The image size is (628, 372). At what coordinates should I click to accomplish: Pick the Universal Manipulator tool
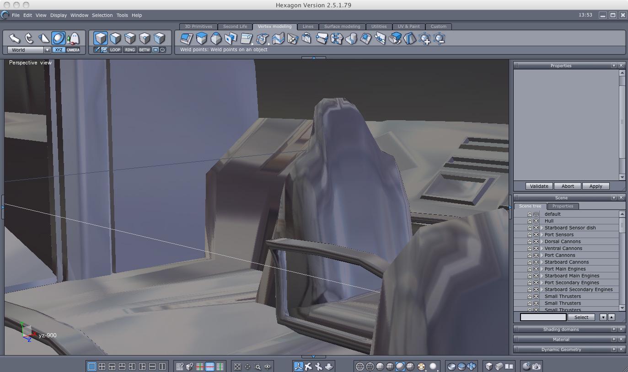[59, 38]
